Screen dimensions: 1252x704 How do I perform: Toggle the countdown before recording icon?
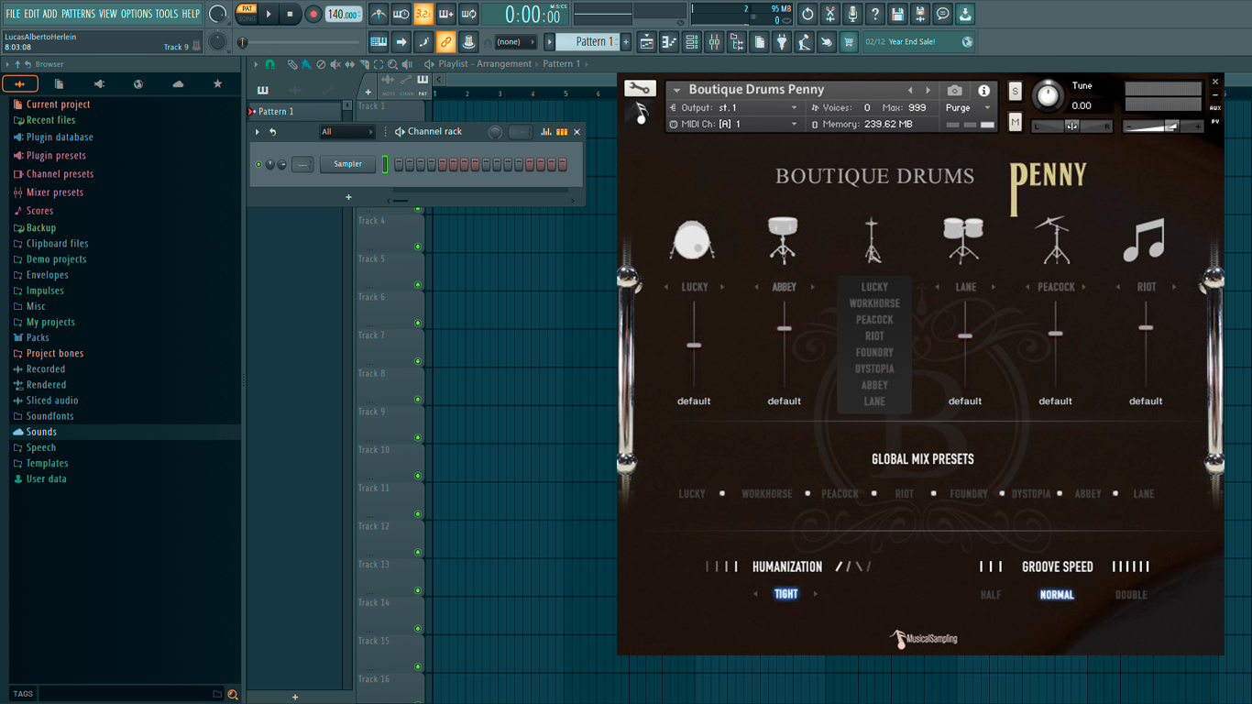click(423, 14)
